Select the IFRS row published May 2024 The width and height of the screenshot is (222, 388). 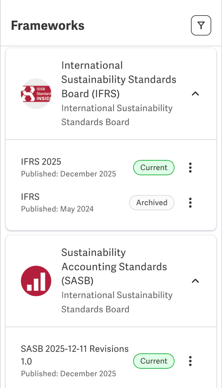pyautogui.click(x=30, y=197)
